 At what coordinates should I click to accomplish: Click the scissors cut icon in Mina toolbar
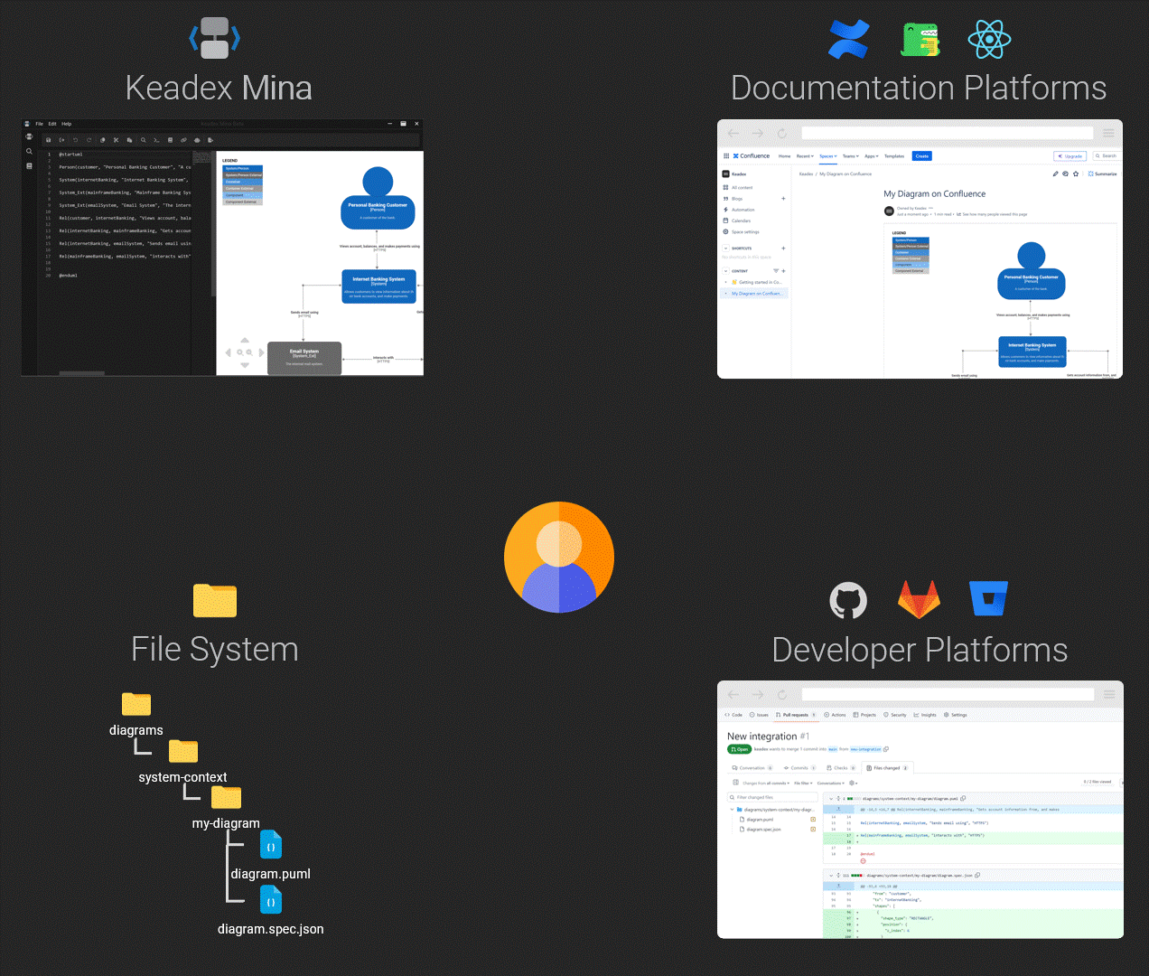(116, 140)
